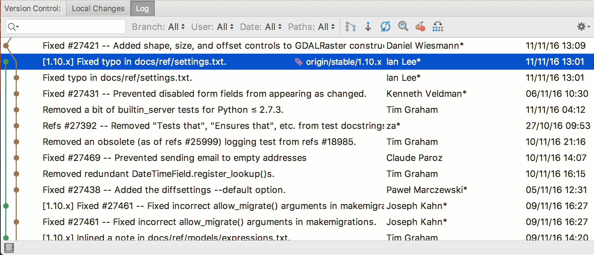Click the Go To Hash/Branch/Tag arrow icon
This screenshot has width=594, height=255.
click(368, 26)
